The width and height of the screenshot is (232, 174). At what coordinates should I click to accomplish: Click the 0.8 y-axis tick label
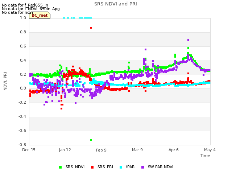coord(23,32)
